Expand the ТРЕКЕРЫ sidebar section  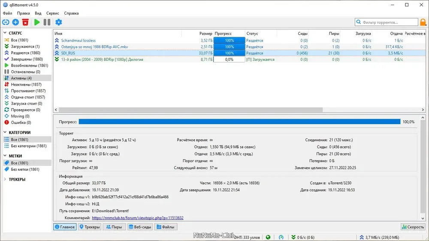pos(5,179)
